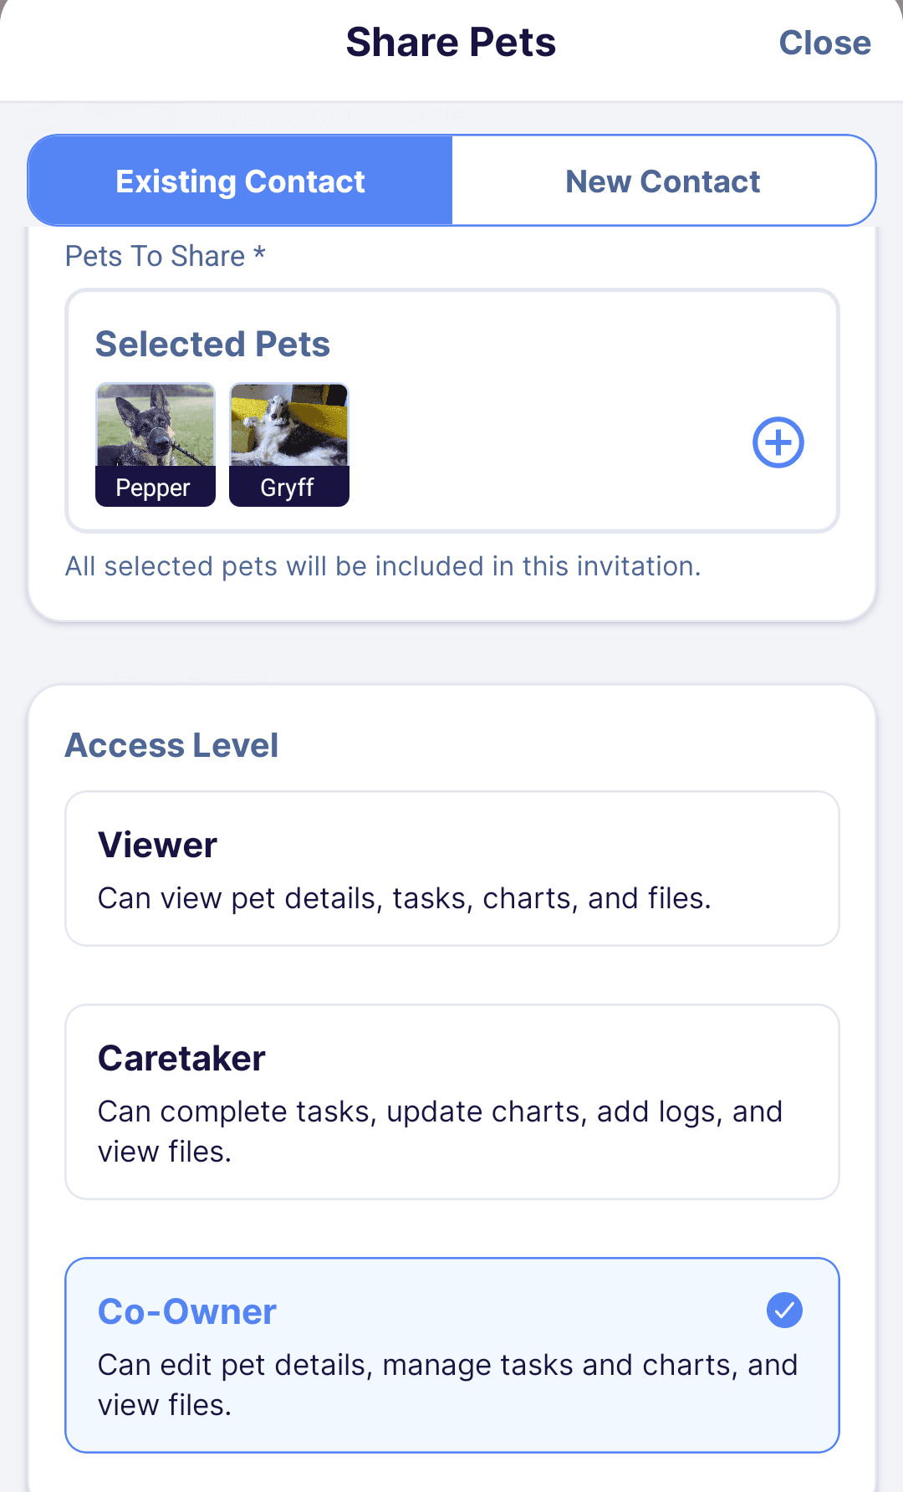903x1492 pixels.
Task: Remove Pepper from Selected Pets
Action: click(x=155, y=443)
